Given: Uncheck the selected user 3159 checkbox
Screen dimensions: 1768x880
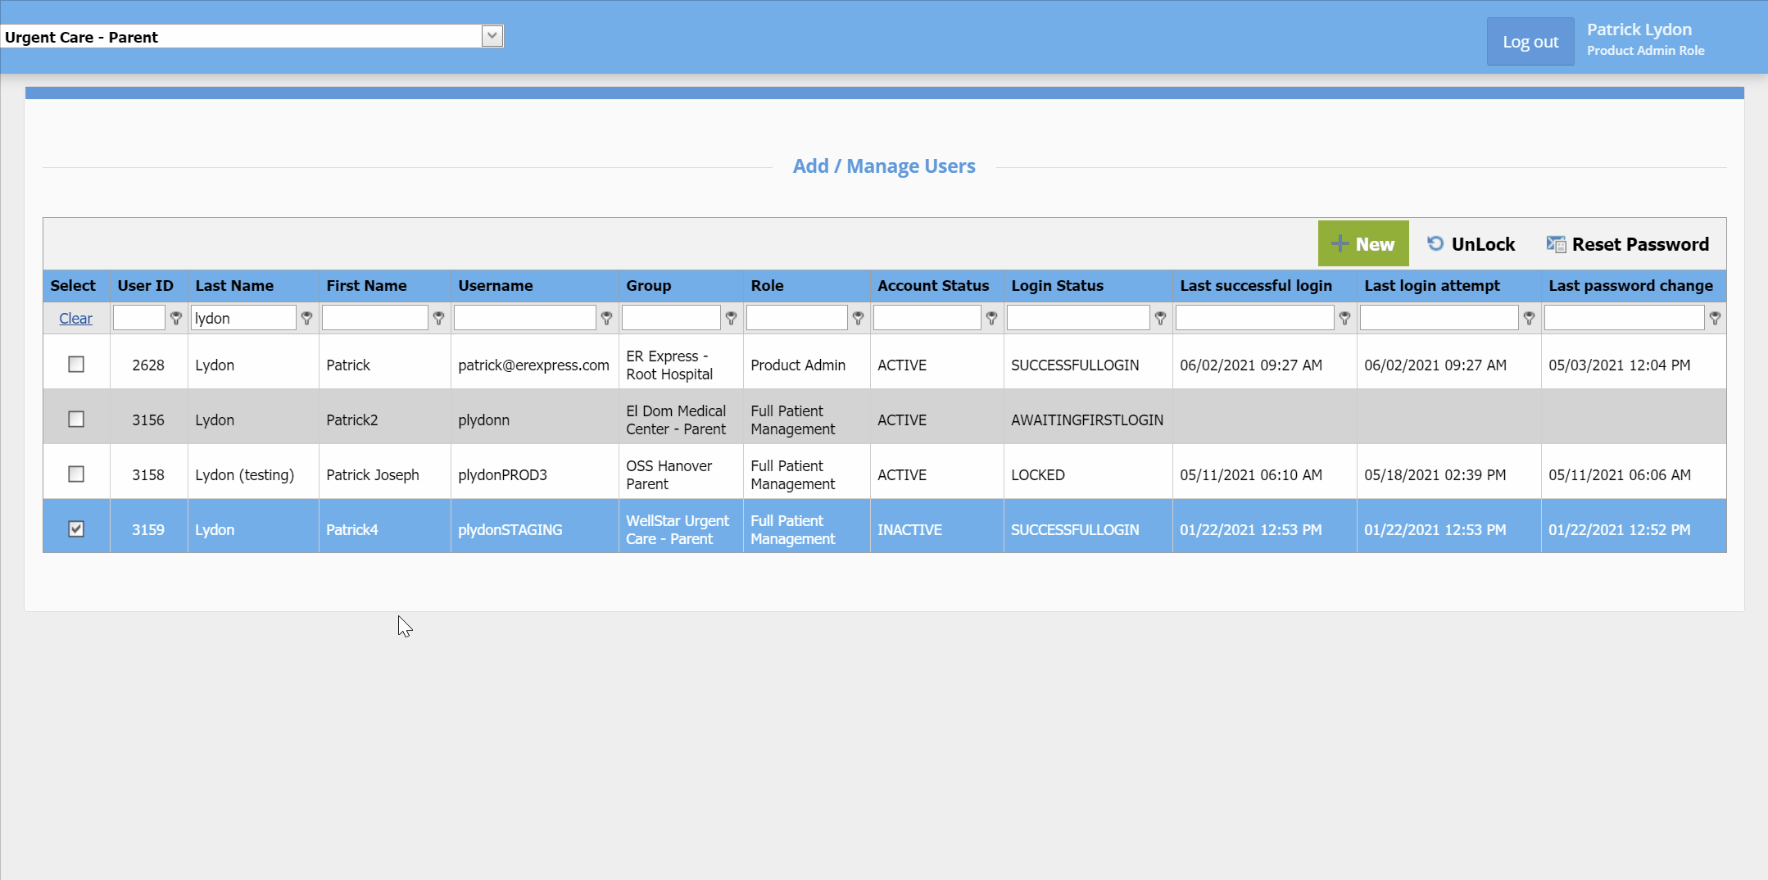Looking at the screenshot, I should pyautogui.click(x=76, y=529).
